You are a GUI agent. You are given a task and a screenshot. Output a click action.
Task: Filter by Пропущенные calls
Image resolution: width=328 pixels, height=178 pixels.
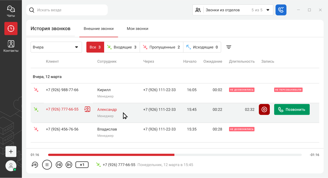pos(161,47)
